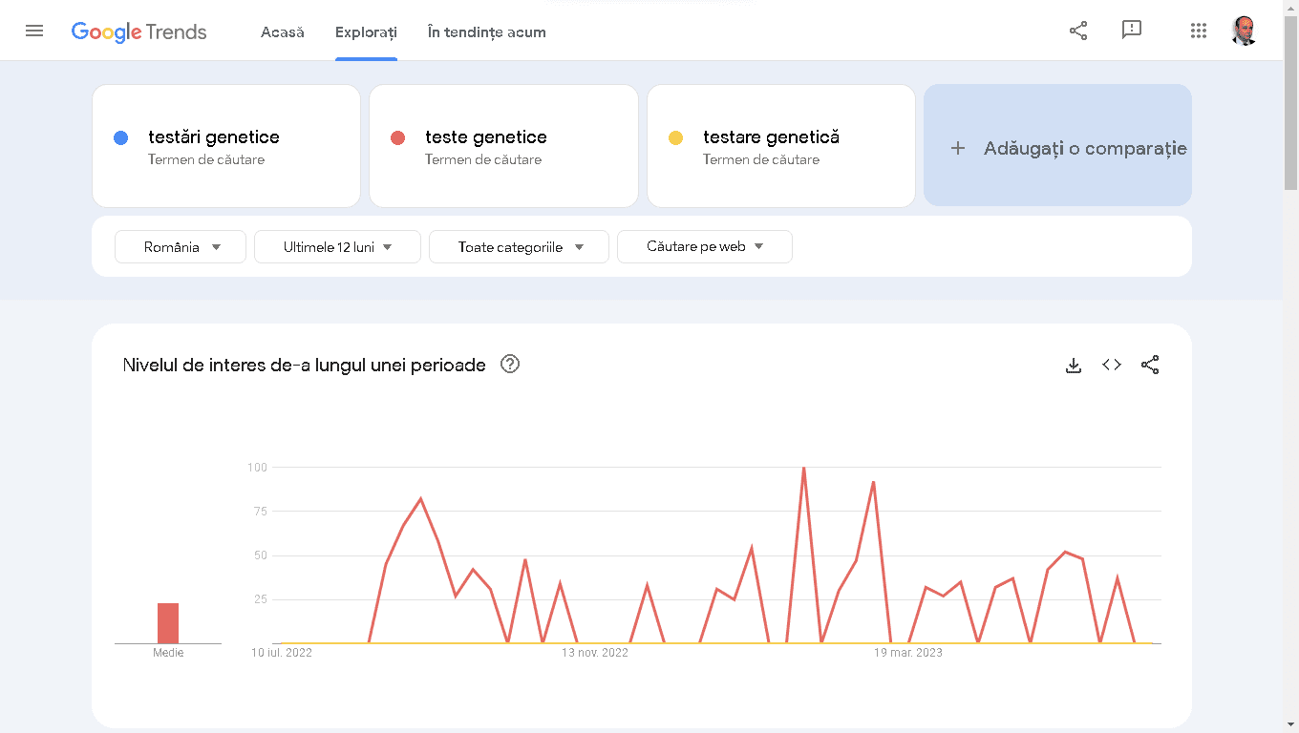Expand the Toate categoriile dropdown
The width and height of the screenshot is (1299, 733).
coord(519,247)
